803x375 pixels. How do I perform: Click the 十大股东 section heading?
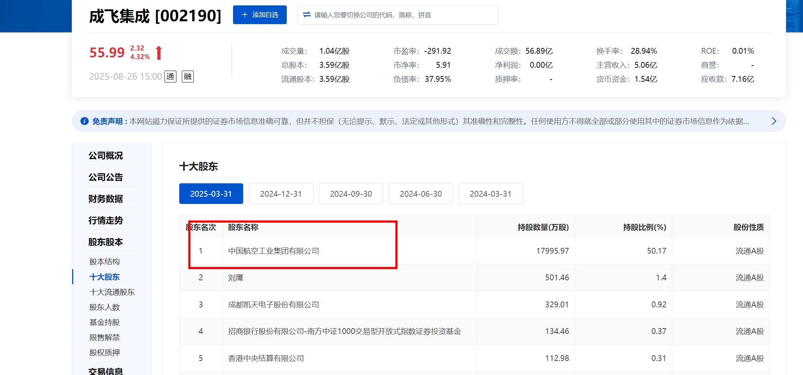coord(199,166)
